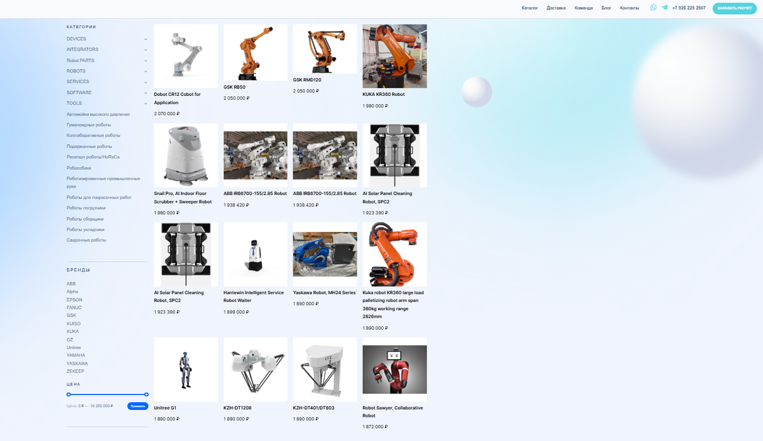Viewport: 763px width, 441px height.
Task: Select Ресепшн роботы/HoReCa category
Action: click(x=93, y=156)
